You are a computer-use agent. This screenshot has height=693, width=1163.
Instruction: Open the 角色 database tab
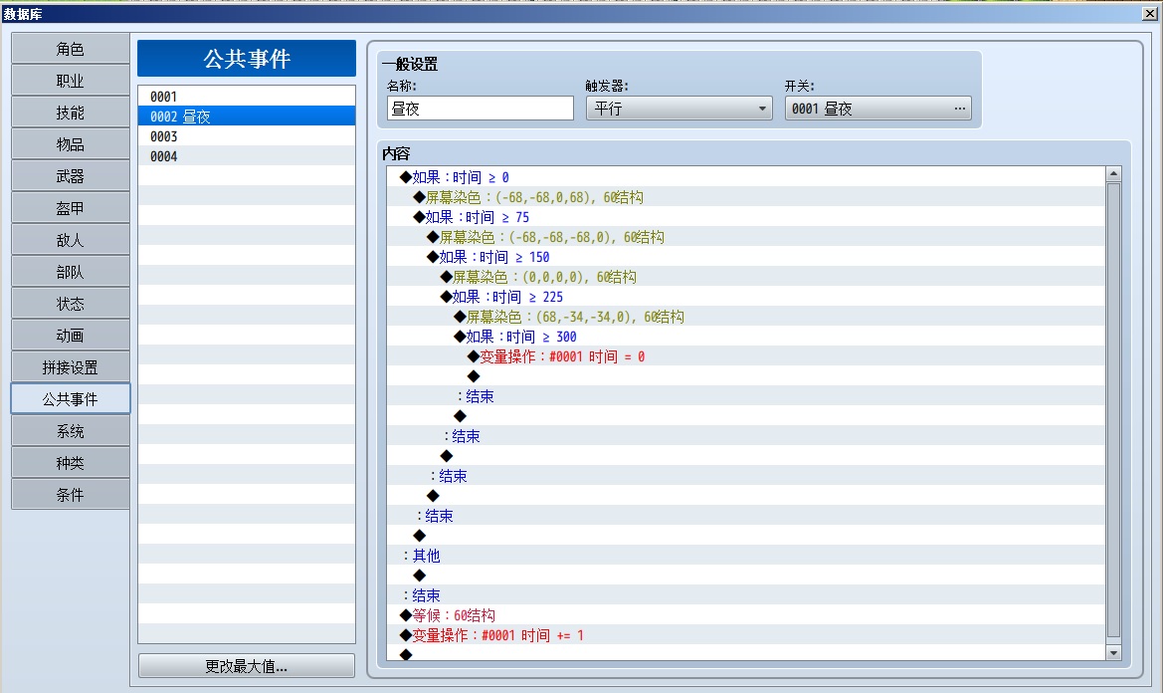71,49
